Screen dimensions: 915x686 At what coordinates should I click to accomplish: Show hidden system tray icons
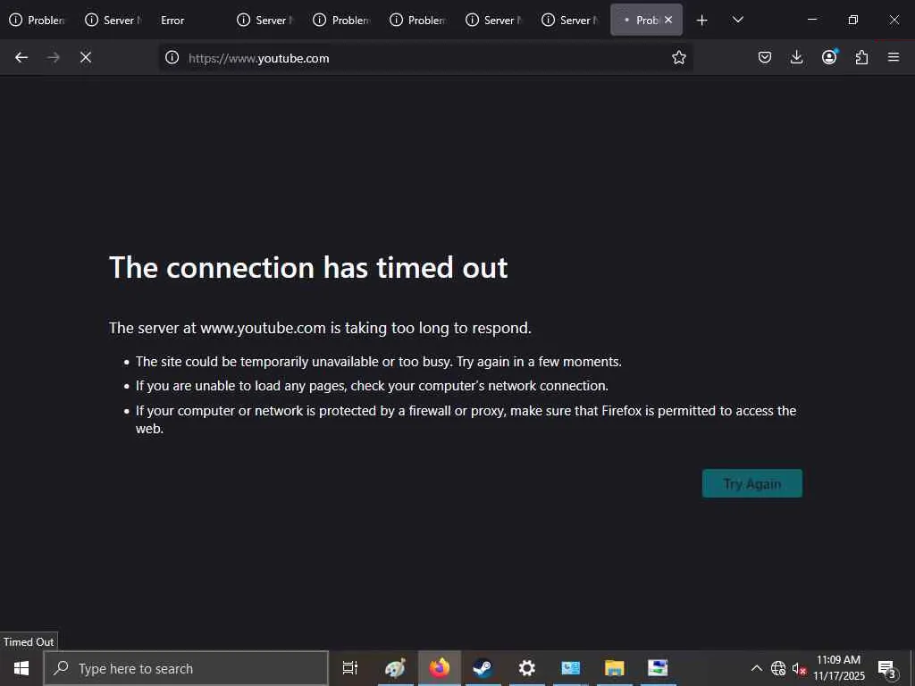click(x=756, y=668)
